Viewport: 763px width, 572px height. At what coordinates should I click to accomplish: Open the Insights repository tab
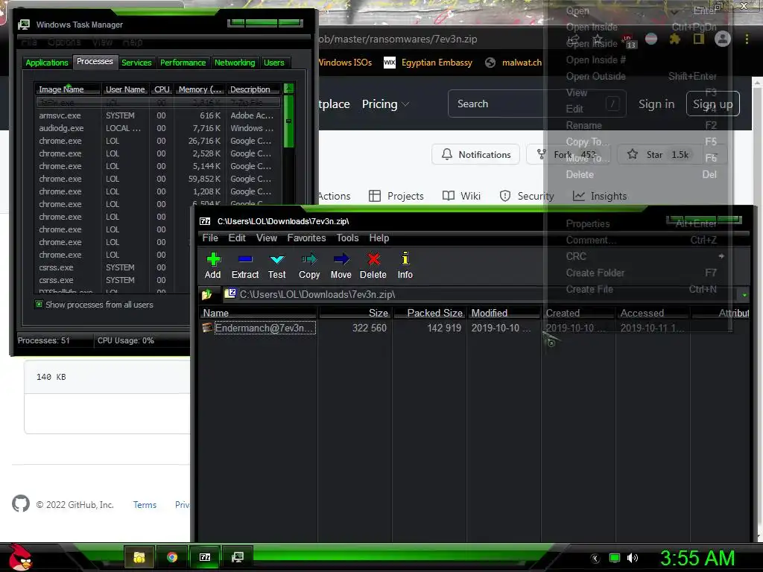click(x=600, y=196)
